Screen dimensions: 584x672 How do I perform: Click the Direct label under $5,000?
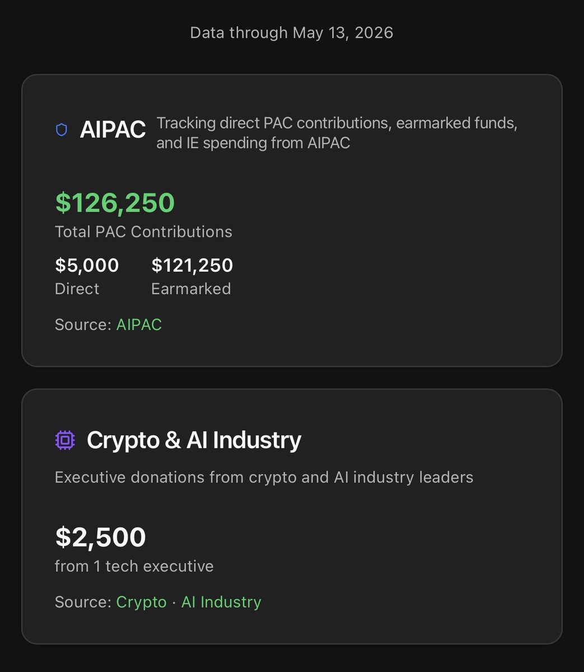(x=77, y=289)
